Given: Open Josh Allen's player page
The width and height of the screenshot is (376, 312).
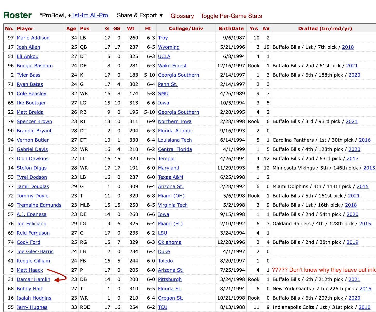Looking at the screenshot, I should [28, 47].
